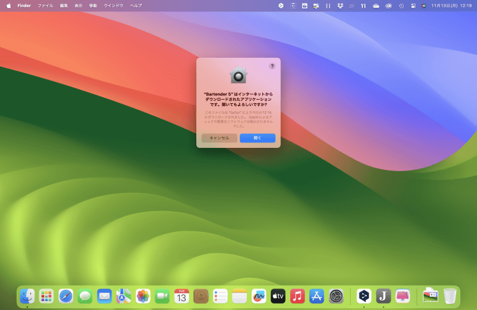The height and width of the screenshot is (310, 477).
Task: Click the J letter app icon in Dock
Action: pos(383,296)
